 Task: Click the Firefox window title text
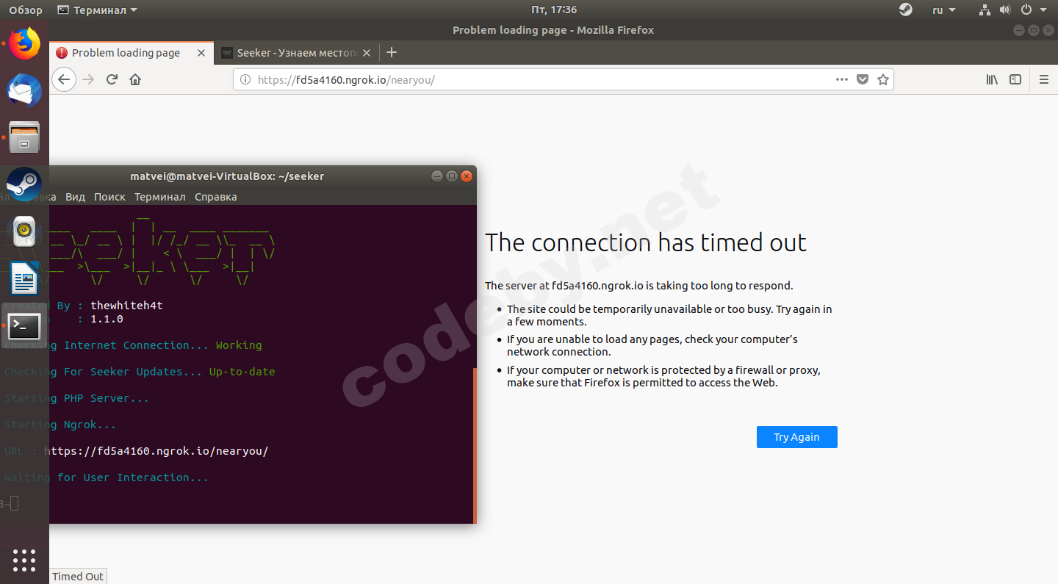click(x=553, y=30)
